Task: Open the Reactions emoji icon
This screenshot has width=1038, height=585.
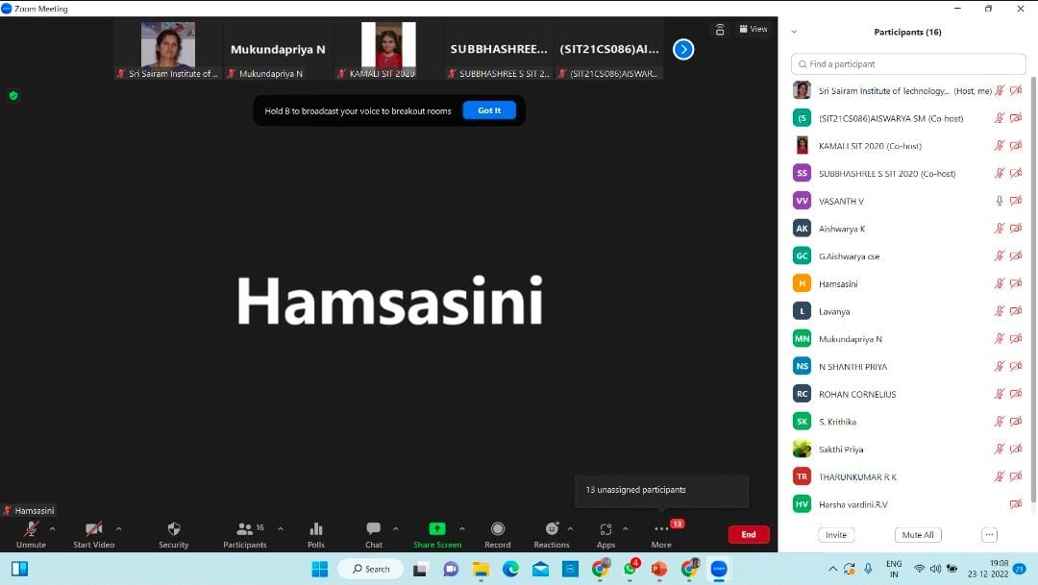Action: (552, 529)
